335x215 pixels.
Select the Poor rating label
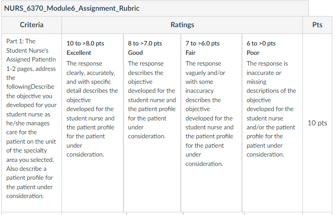253,53
